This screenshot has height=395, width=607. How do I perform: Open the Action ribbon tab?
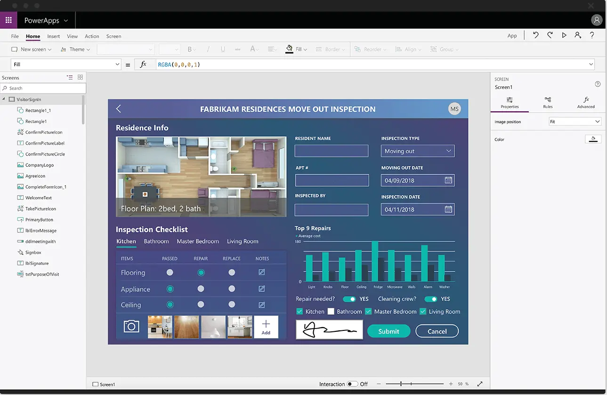(x=92, y=36)
